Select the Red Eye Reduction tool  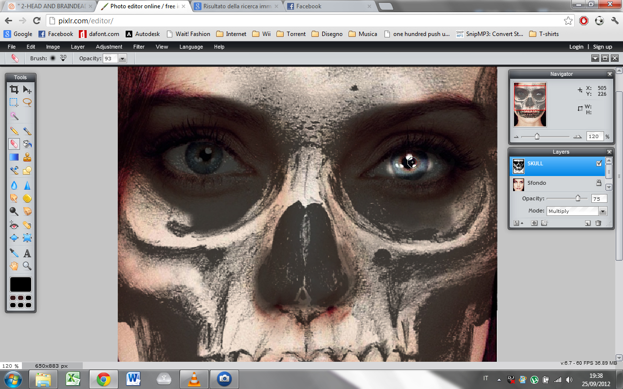tap(14, 225)
